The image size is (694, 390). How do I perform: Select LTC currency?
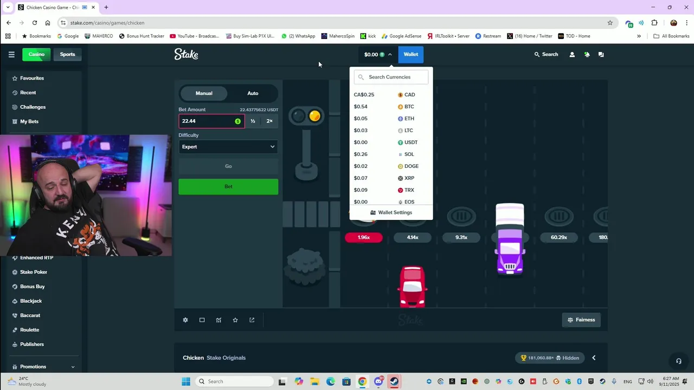(391, 131)
